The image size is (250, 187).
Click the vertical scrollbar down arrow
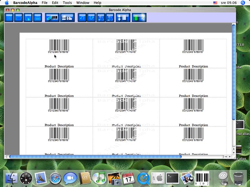[x=234, y=153]
